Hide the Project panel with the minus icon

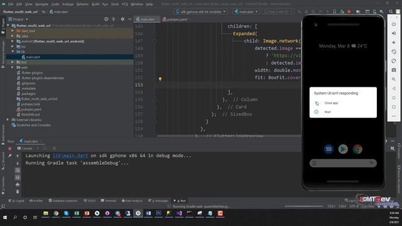tap(129, 19)
